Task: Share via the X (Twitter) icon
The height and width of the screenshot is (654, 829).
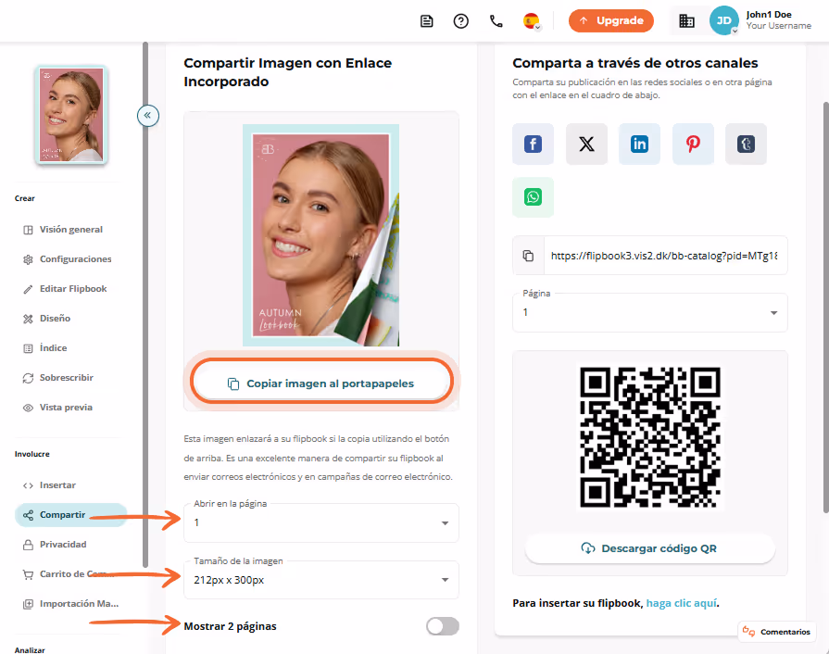Action: [586, 144]
